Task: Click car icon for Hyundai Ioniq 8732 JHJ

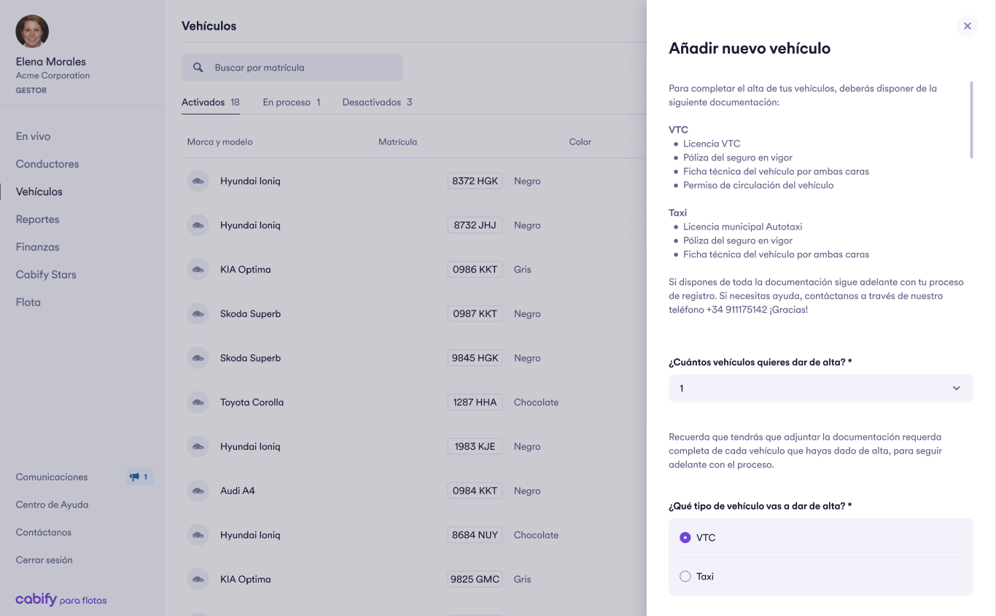Action: point(198,225)
